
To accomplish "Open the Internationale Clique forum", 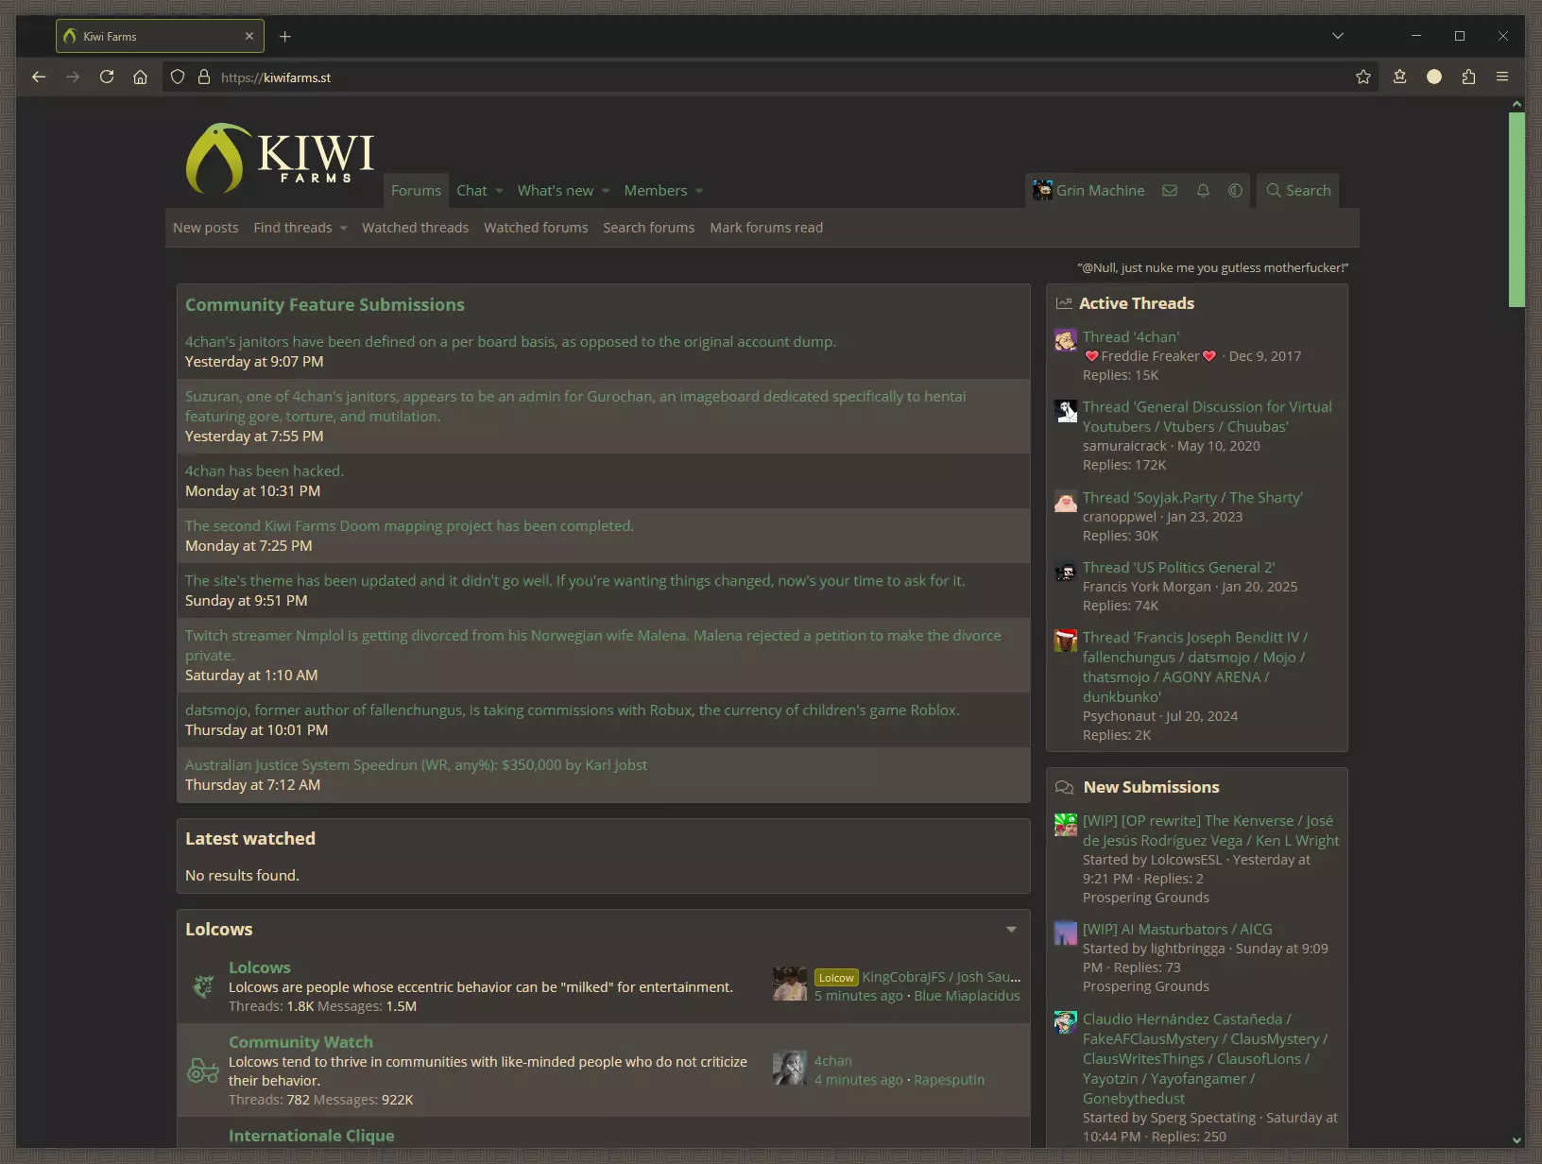I will (x=311, y=1135).
